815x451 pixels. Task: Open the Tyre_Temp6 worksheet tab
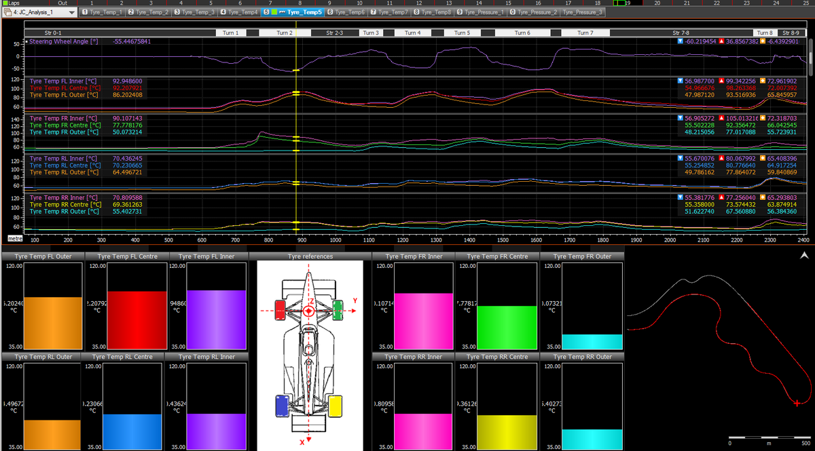[x=346, y=12]
